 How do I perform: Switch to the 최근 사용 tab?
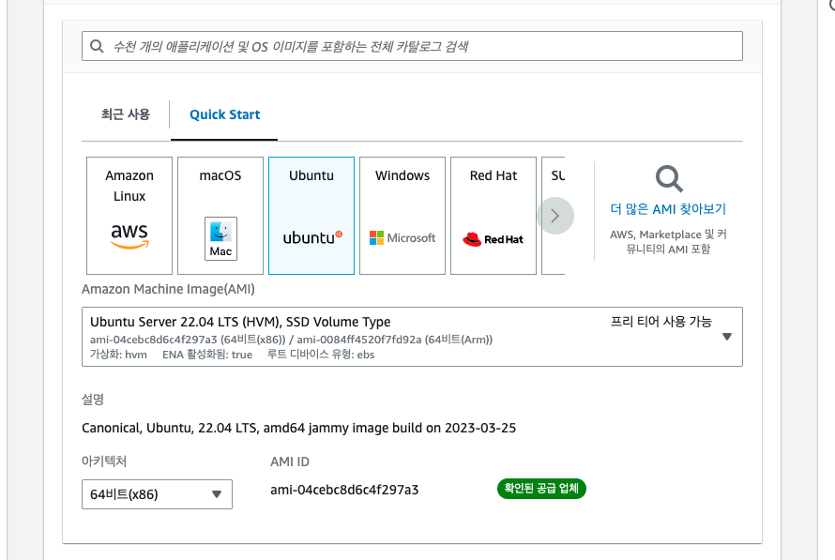(x=126, y=114)
